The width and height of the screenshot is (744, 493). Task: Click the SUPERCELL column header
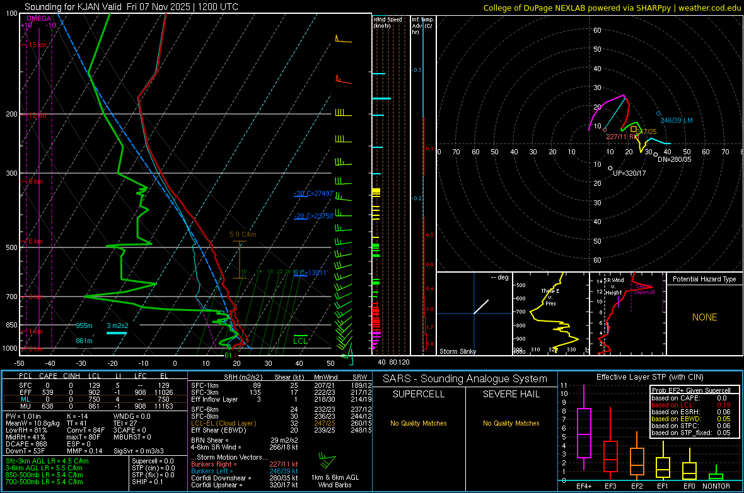(x=419, y=394)
